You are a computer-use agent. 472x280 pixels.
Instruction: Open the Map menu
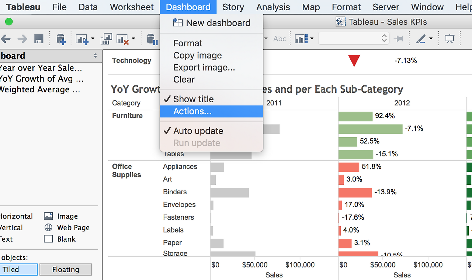click(x=311, y=7)
